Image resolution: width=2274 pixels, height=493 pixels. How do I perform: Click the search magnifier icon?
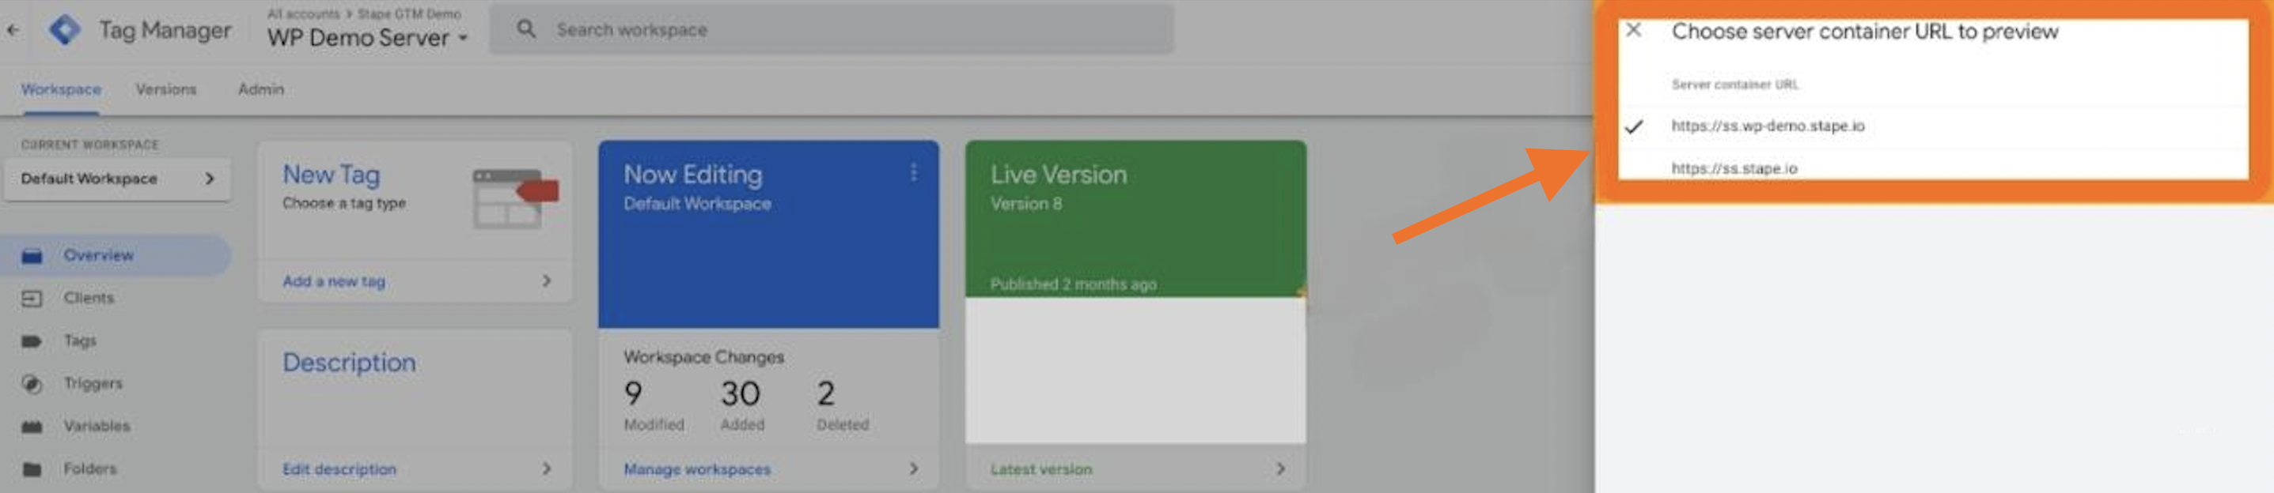click(x=526, y=29)
